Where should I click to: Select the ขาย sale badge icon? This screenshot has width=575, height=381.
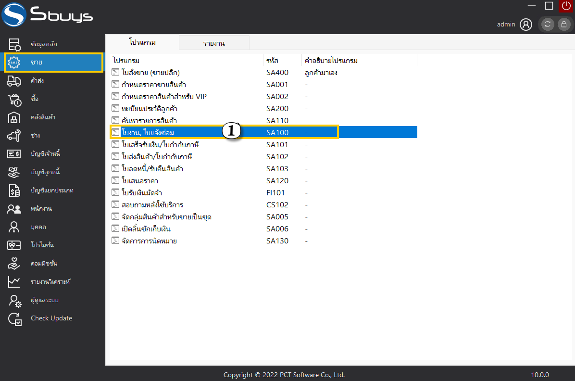14,63
